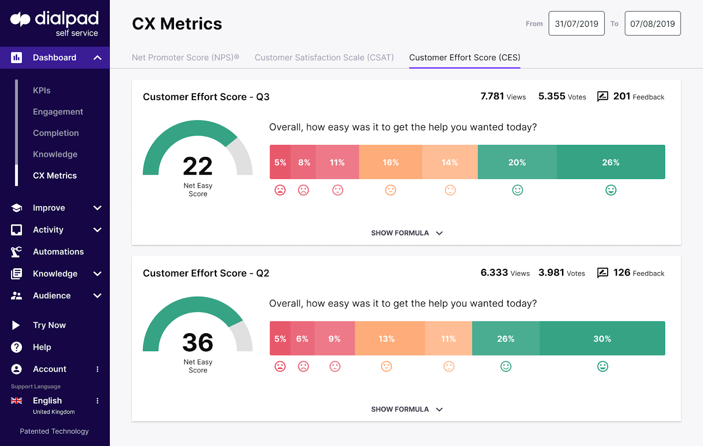Screen dimensions: 703x446
Task: Open Knowledge under Dashboard submenu
Action: tap(55, 154)
